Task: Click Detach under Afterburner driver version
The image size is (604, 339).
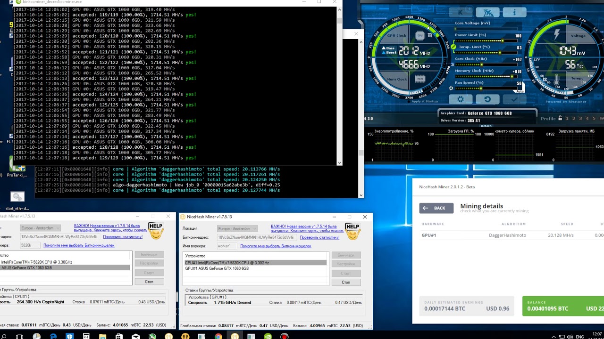Action: [486, 126]
